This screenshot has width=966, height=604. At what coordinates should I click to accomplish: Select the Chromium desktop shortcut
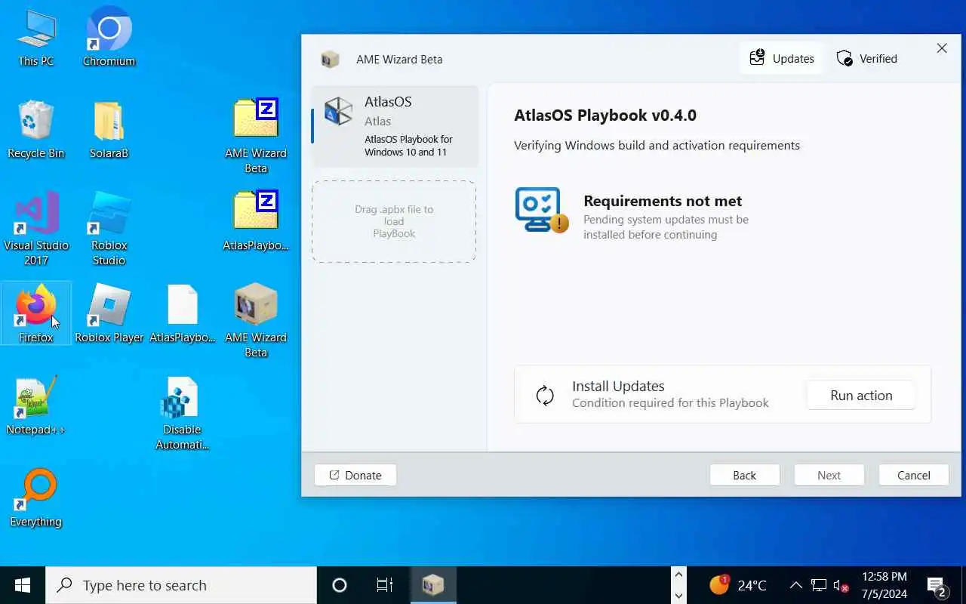[109, 38]
